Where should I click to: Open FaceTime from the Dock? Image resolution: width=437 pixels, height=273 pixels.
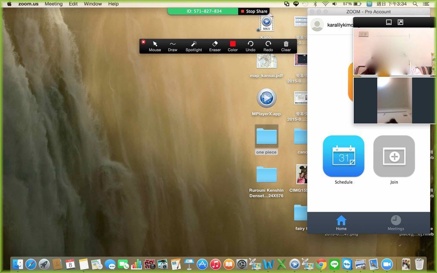click(123, 264)
